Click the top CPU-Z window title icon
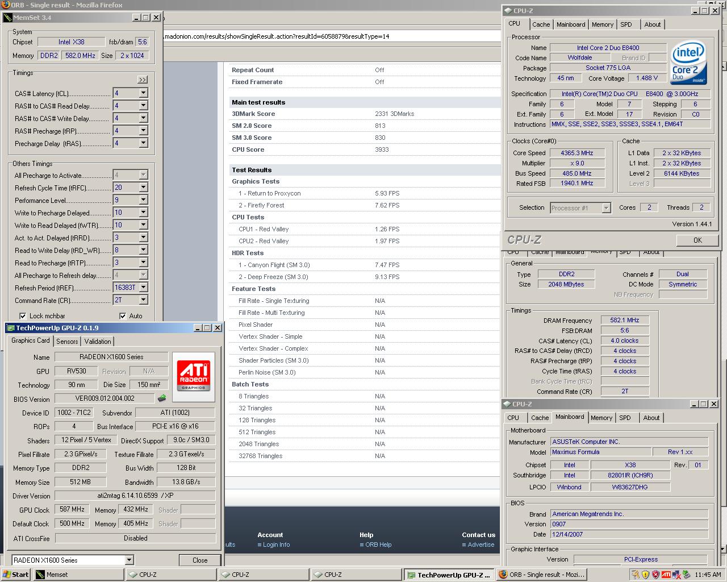 pos(508,11)
